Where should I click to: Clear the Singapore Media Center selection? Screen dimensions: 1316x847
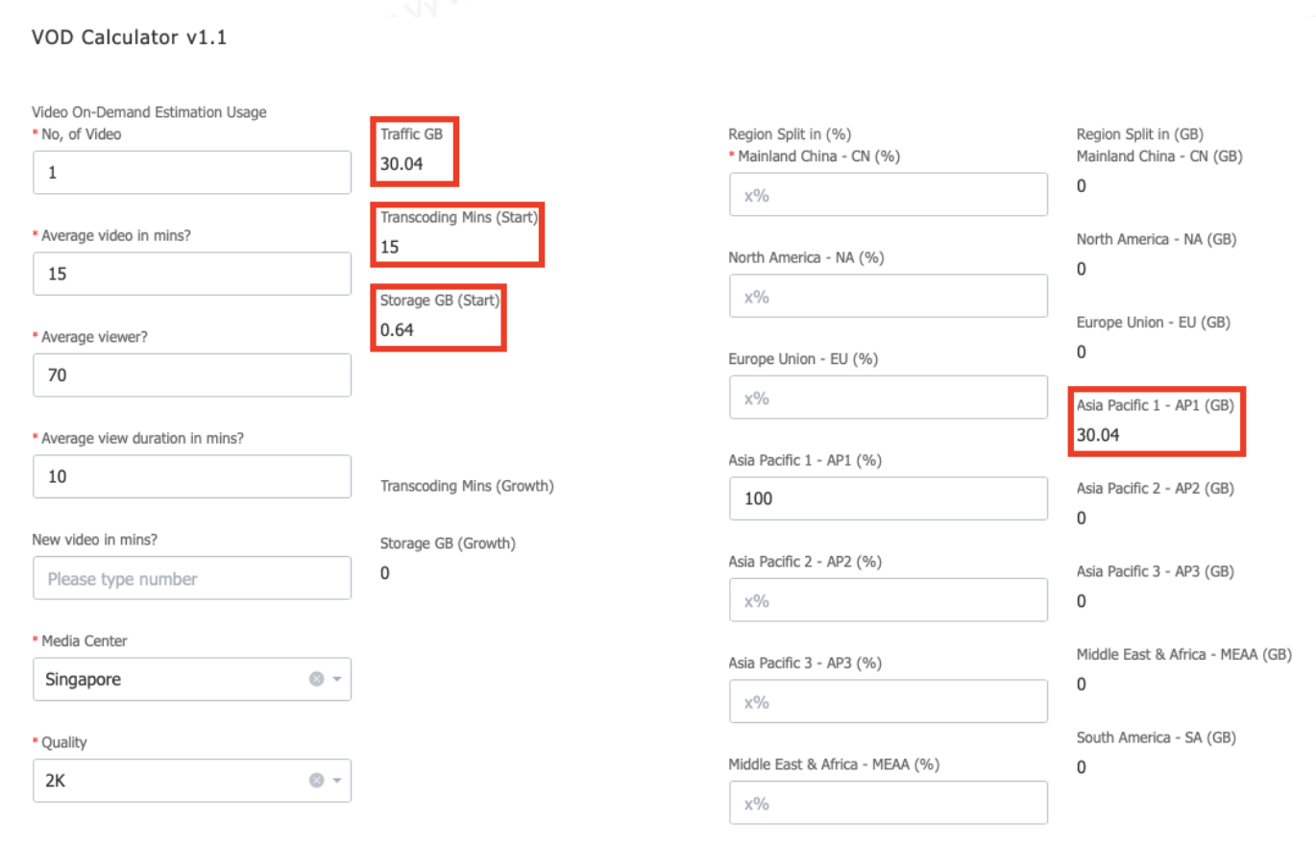tap(315, 679)
